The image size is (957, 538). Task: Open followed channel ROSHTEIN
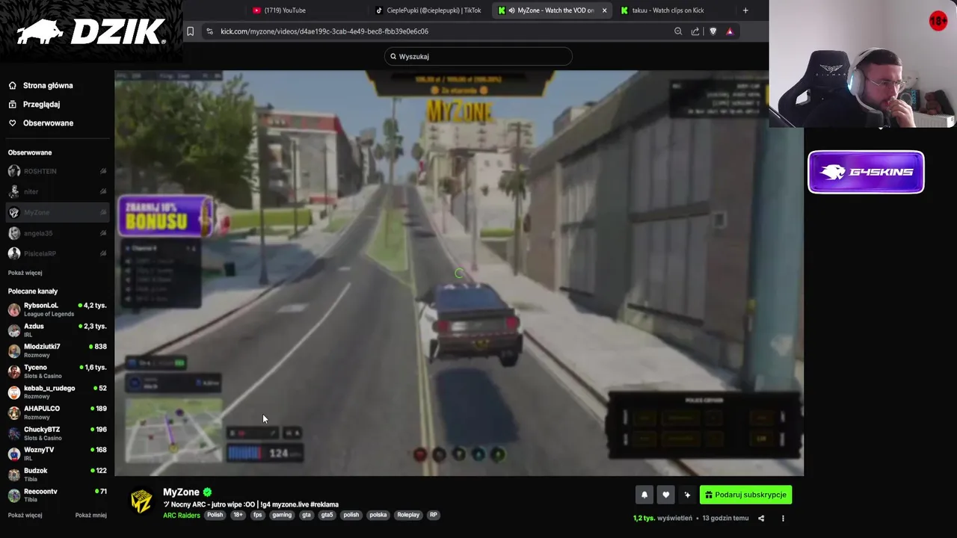[x=40, y=171]
